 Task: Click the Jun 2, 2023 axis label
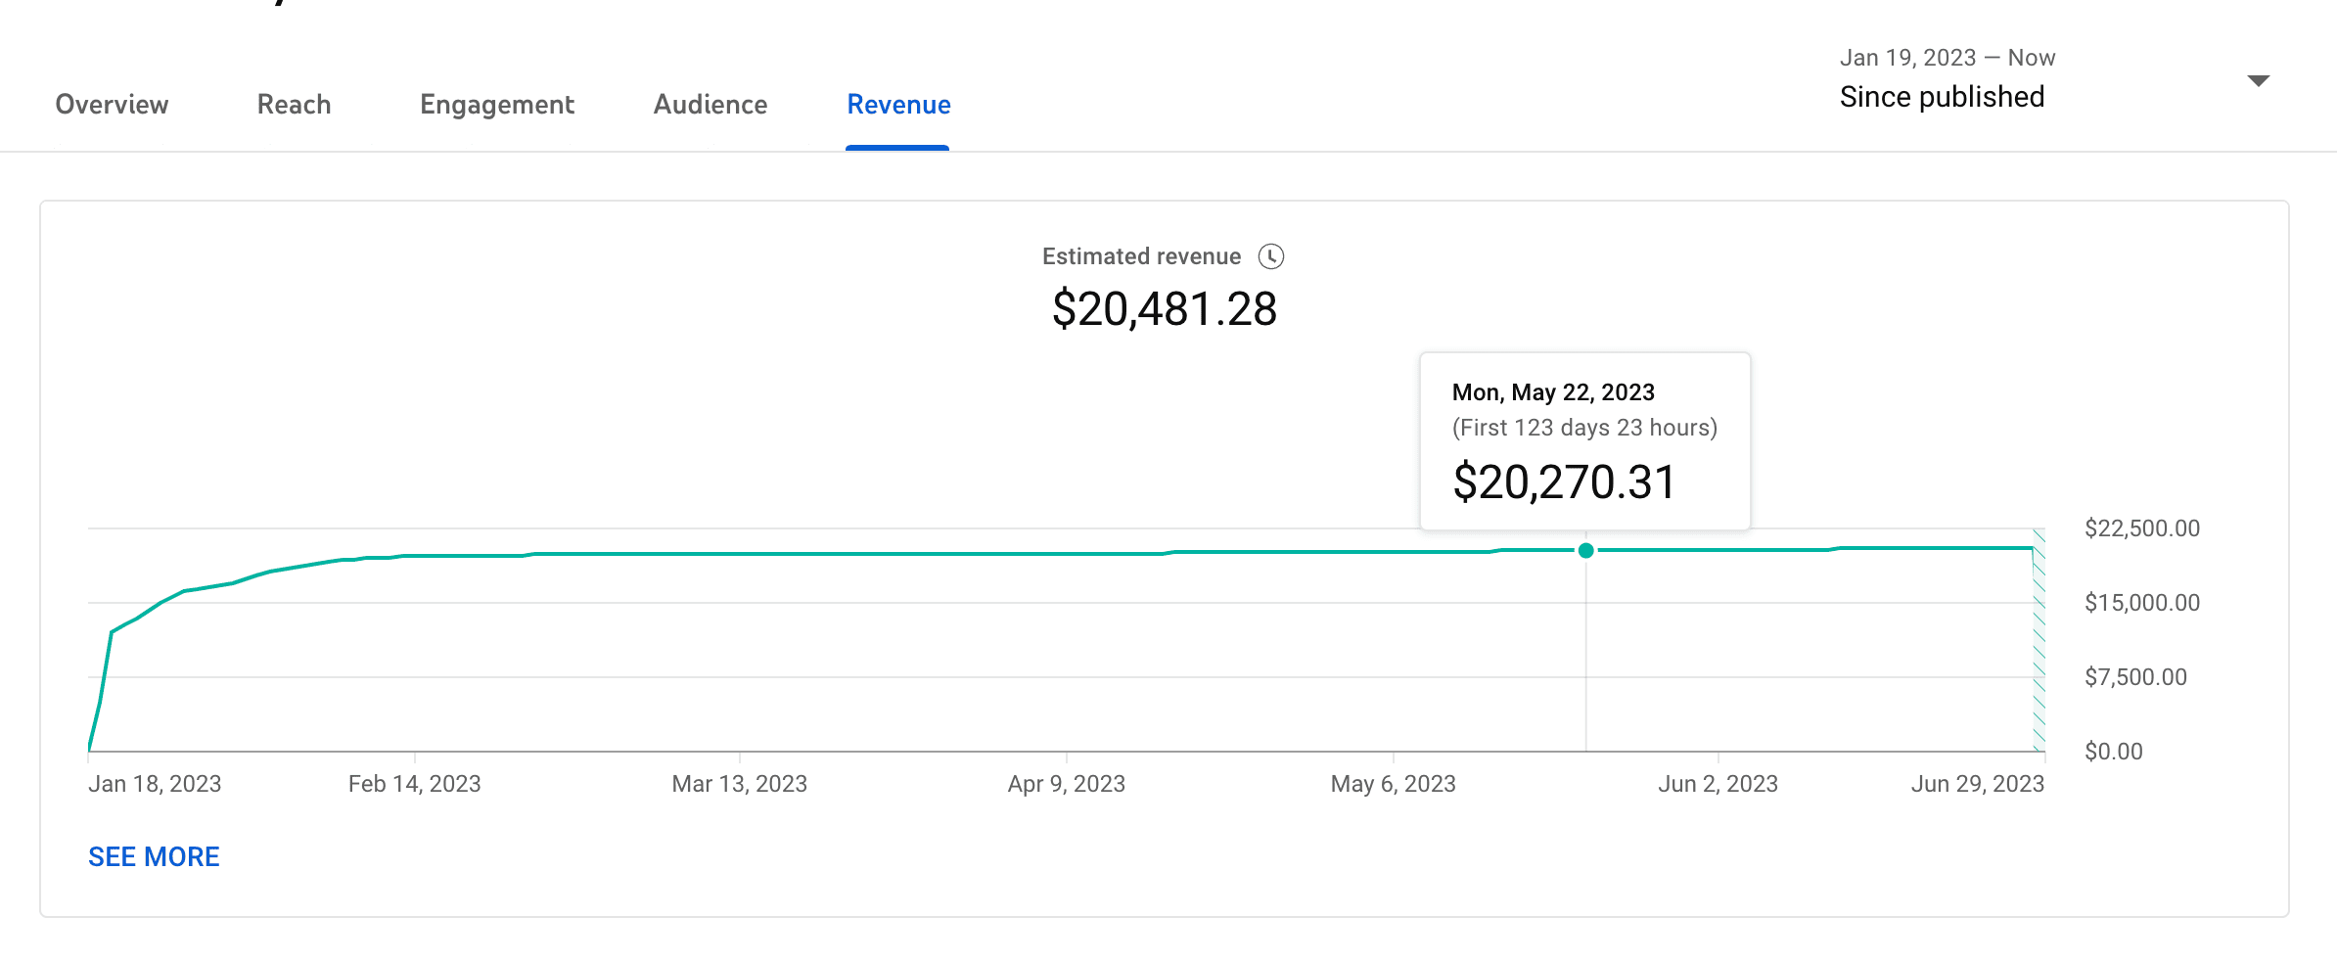pos(1718,784)
